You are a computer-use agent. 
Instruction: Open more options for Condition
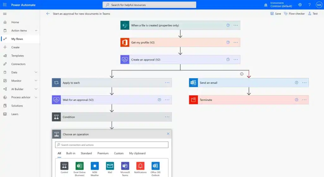pos(167,117)
